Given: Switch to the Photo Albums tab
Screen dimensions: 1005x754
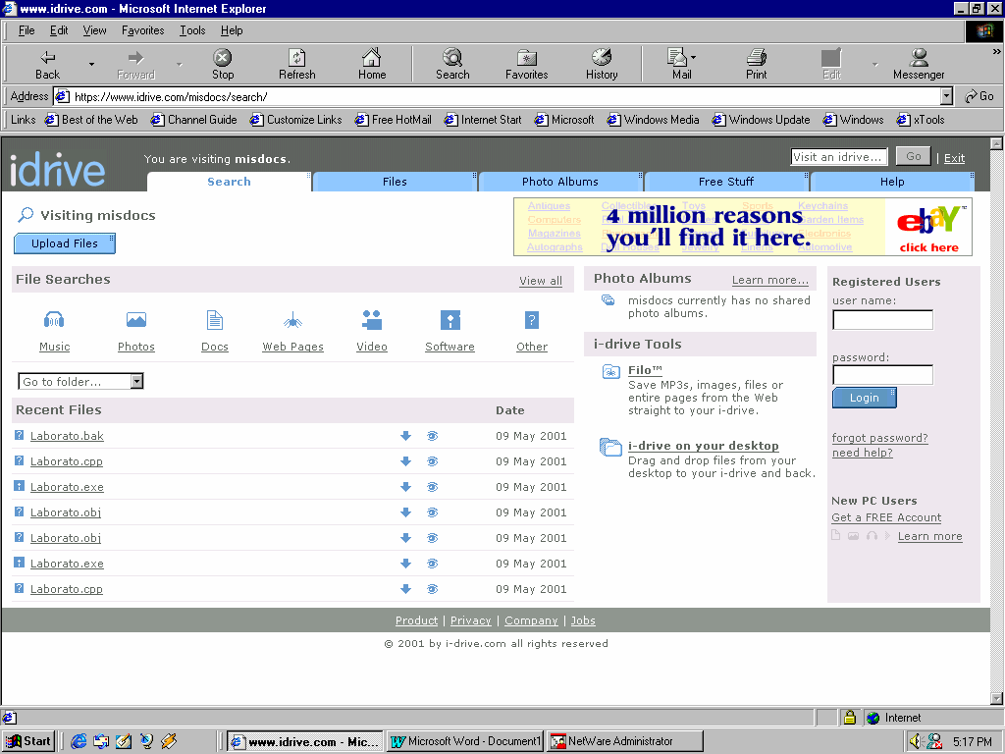Looking at the screenshot, I should pyautogui.click(x=559, y=182).
